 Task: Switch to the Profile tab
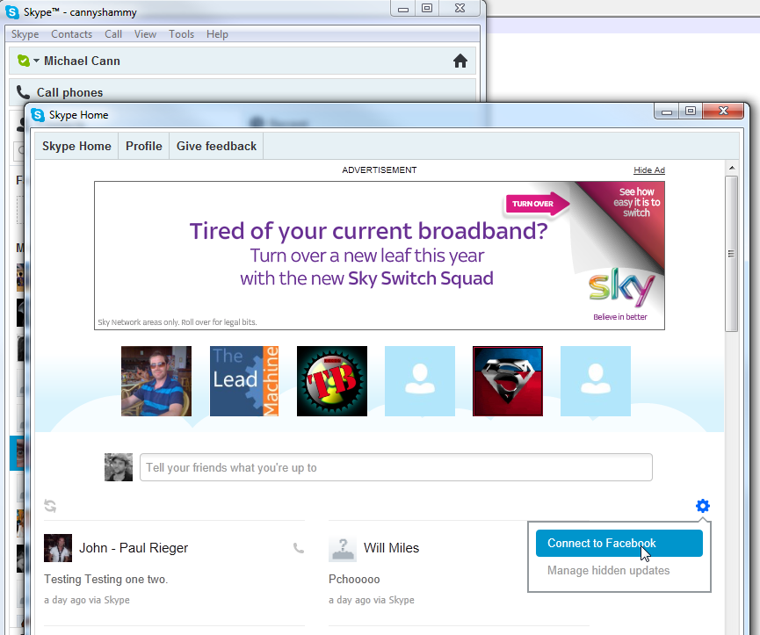click(x=144, y=147)
